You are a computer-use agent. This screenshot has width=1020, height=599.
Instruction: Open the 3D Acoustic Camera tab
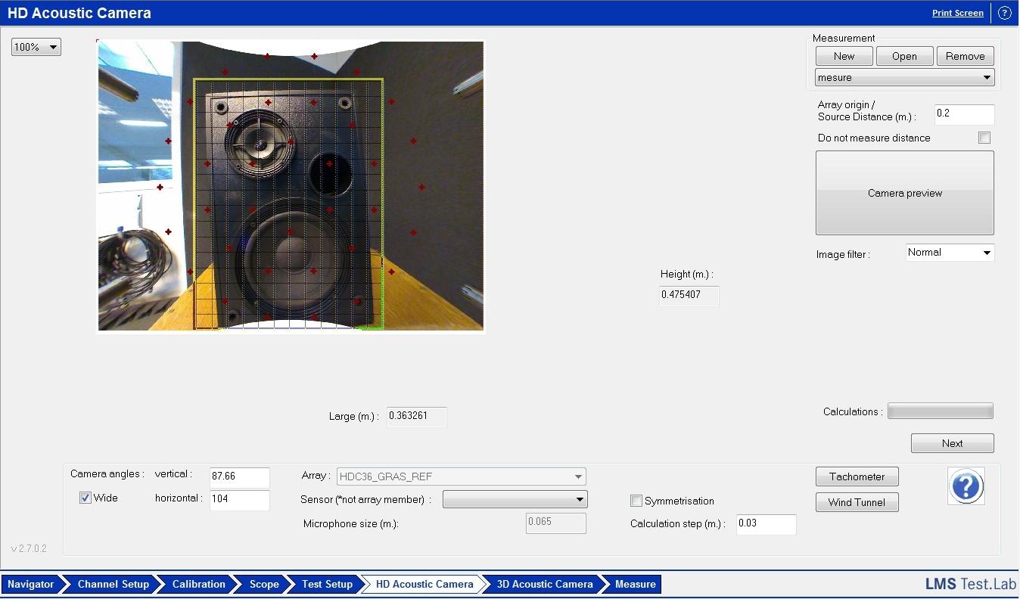click(545, 584)
